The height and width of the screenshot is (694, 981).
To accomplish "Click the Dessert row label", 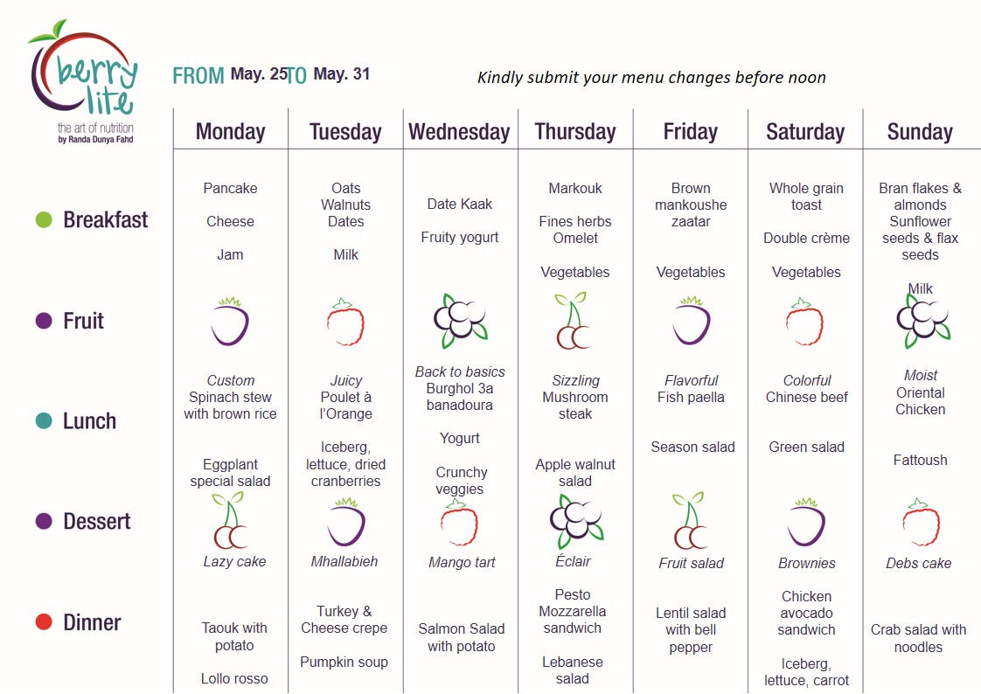I will (96, 522).
